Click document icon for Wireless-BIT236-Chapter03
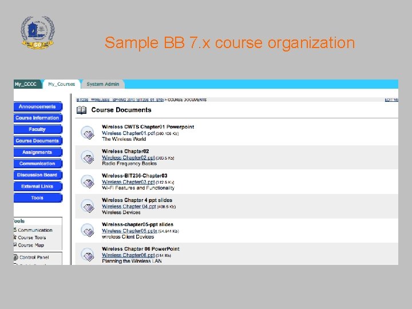 (x=88, y=181)
